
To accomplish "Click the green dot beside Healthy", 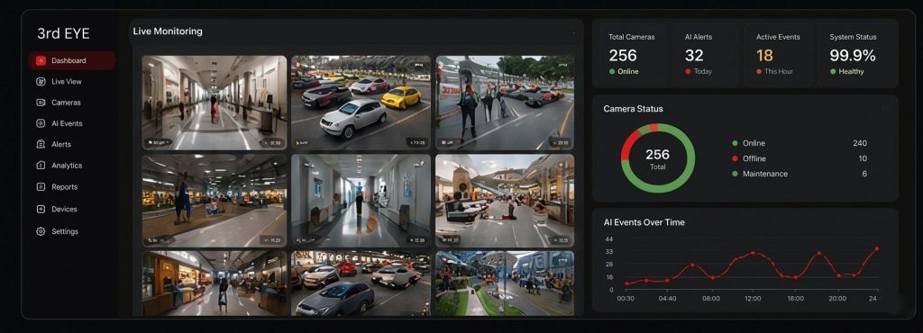I will (833, 72).
